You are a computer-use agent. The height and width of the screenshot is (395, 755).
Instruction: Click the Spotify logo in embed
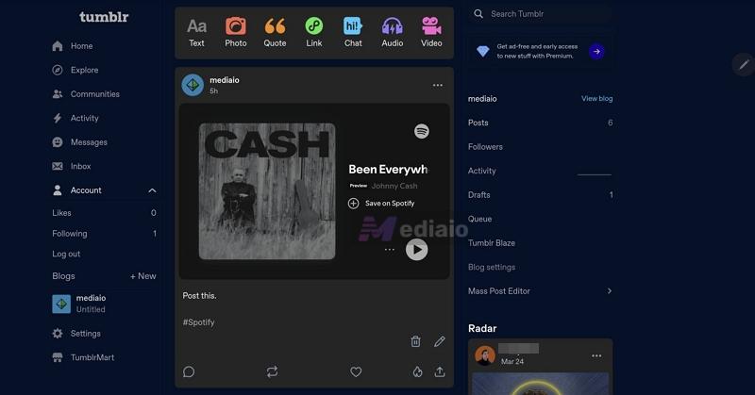[422, 131]
